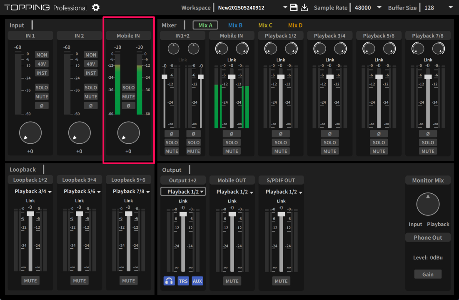Click right pan knob of Playback 3/4
The width and height of the screenshot is (459, 300).
tap(340, 48)
